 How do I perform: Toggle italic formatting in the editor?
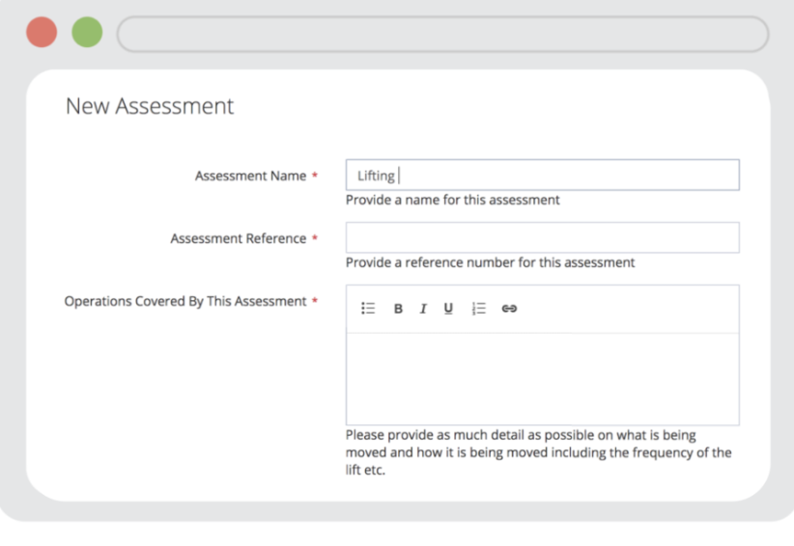[x=423, y=309]
